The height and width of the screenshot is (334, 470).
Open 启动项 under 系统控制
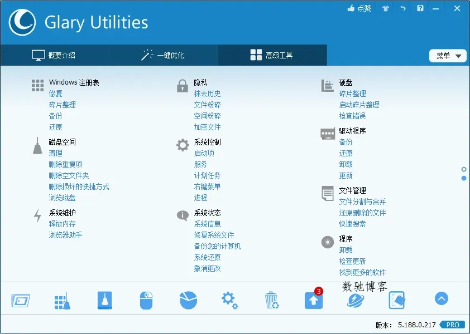point(204,154)
